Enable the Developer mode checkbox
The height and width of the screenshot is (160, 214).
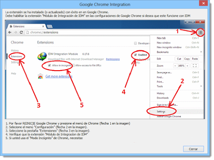(135, 43)
